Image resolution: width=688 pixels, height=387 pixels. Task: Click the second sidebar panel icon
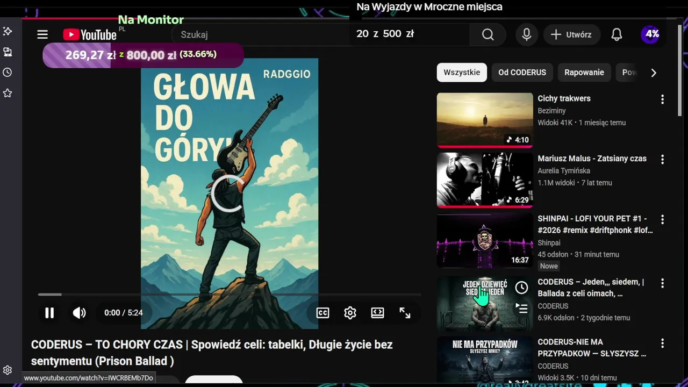8,52
